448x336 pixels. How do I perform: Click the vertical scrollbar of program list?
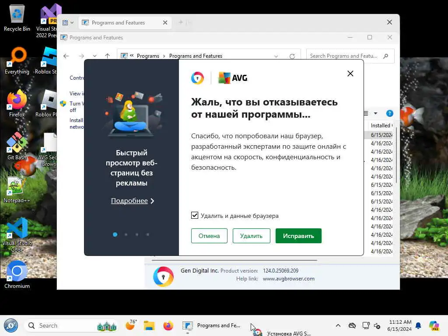396,156
